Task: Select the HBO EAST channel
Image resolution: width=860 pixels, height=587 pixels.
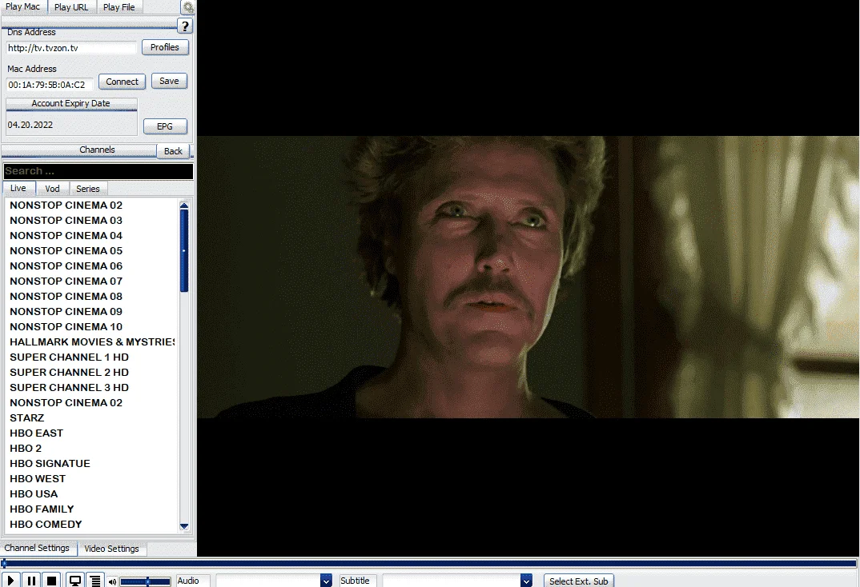Action: point(36,433)
